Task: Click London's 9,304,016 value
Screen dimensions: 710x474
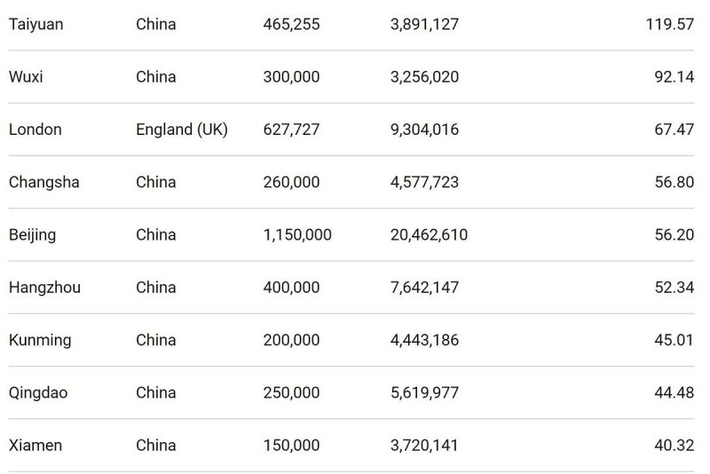Action: (424, 130)
